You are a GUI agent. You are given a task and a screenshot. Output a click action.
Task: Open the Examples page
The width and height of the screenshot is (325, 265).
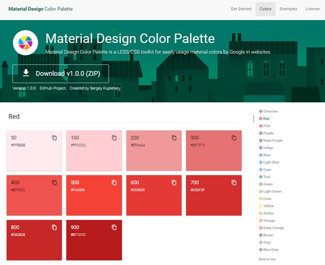pos(288,9)
